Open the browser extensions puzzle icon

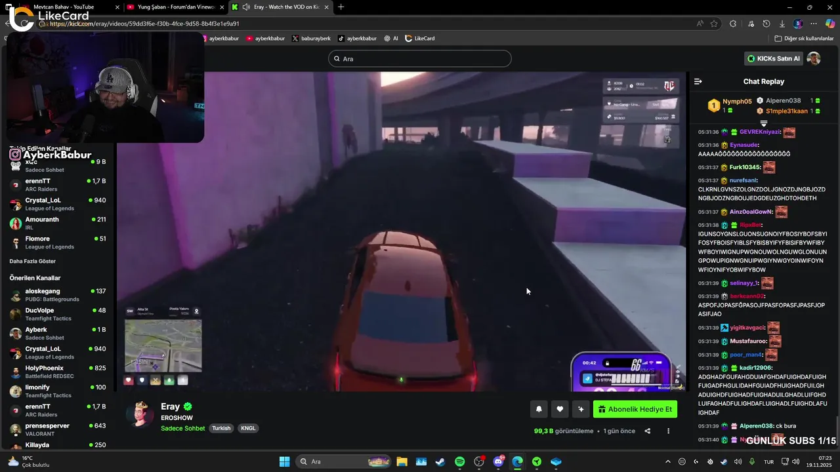[x=733, y=24]
